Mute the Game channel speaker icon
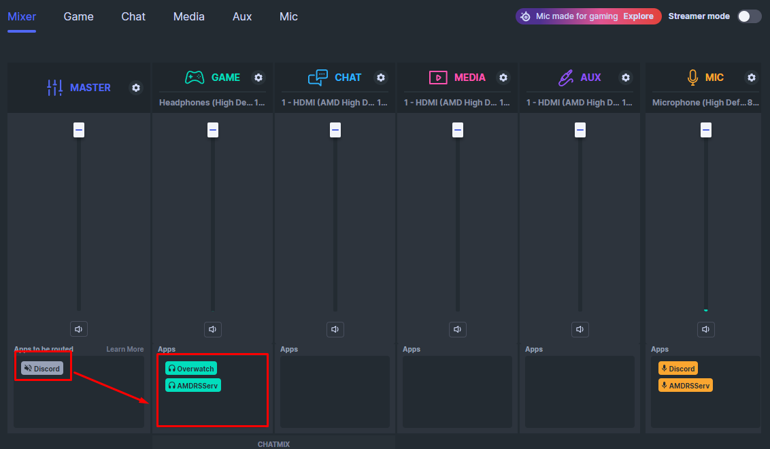The width and height of the screenshot is (770, 449). 213,329
